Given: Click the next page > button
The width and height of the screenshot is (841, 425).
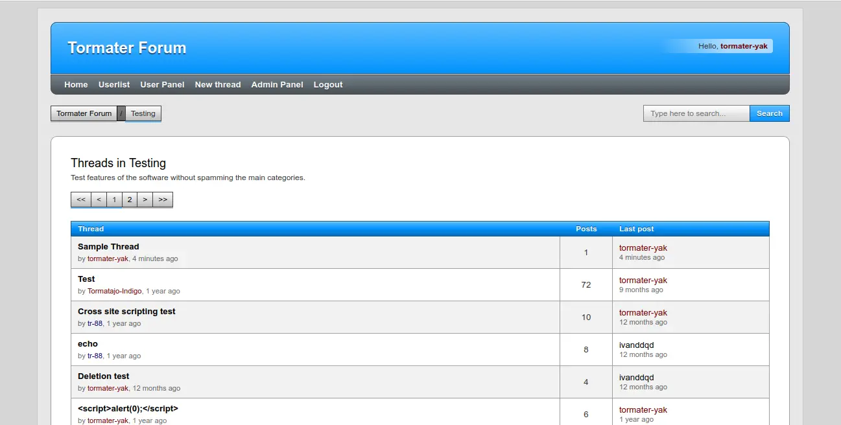Looking at the screenshot, I should pyautogui.click(x=145, y=200).
